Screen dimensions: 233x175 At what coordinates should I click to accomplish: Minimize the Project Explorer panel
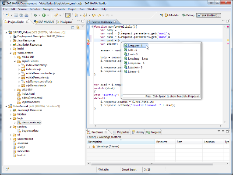(x=78, y=21)
